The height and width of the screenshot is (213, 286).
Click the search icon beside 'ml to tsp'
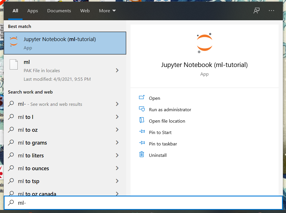[x=11, y=181]
